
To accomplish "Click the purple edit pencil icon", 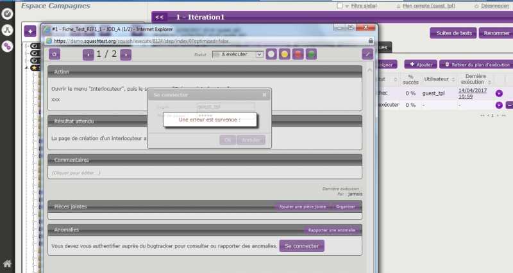I will (x=367, y=54).
